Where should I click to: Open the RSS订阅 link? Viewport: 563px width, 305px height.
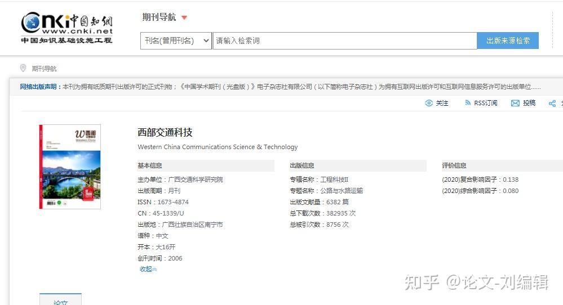[x=485, y=103]
